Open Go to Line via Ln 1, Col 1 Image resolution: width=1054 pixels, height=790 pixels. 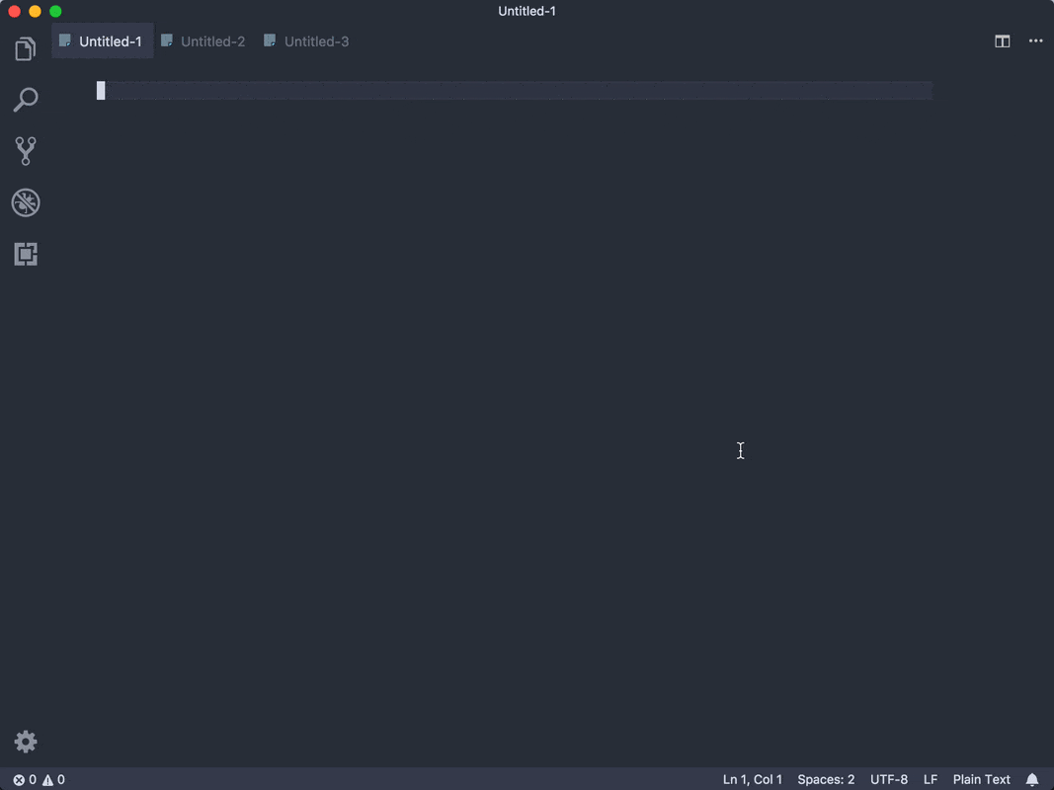pos(752,779)
